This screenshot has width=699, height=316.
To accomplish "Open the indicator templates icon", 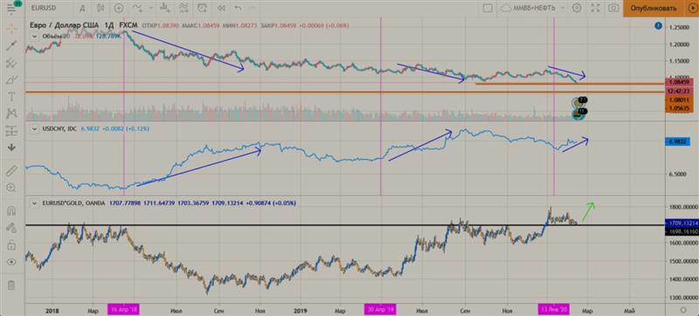I will [183, 8].
